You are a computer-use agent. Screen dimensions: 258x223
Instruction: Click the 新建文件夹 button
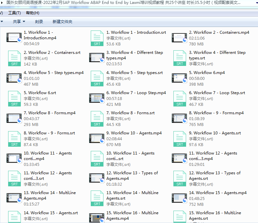pos(62,21)
